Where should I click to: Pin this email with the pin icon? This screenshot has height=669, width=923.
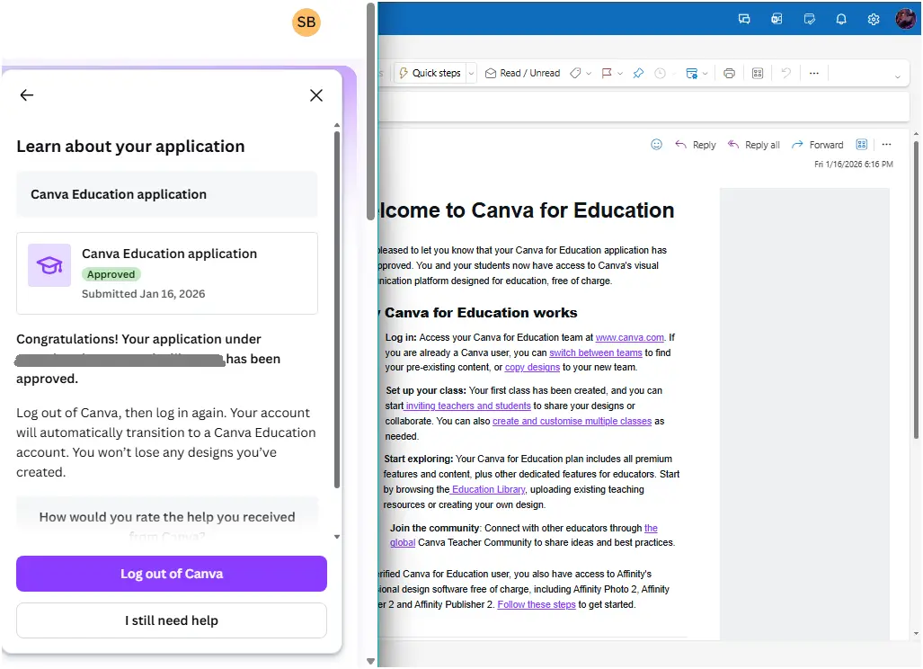pyautogui.click(x=638, y=73)
